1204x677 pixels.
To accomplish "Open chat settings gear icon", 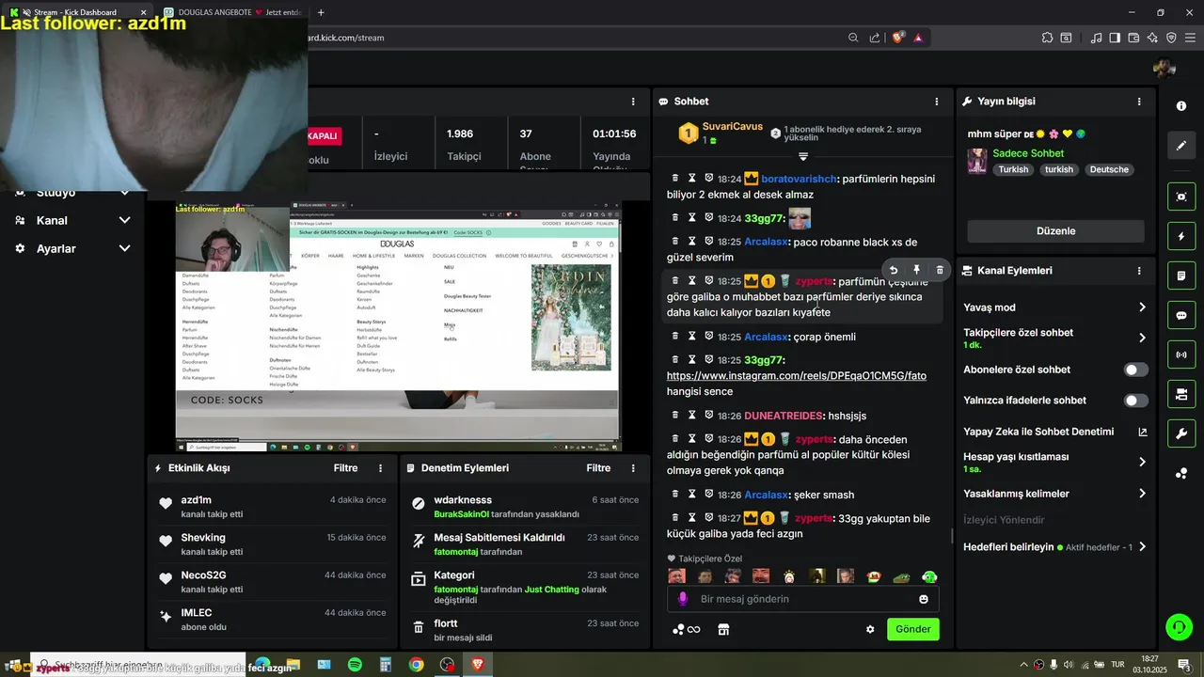I will [x=870, y=629].
